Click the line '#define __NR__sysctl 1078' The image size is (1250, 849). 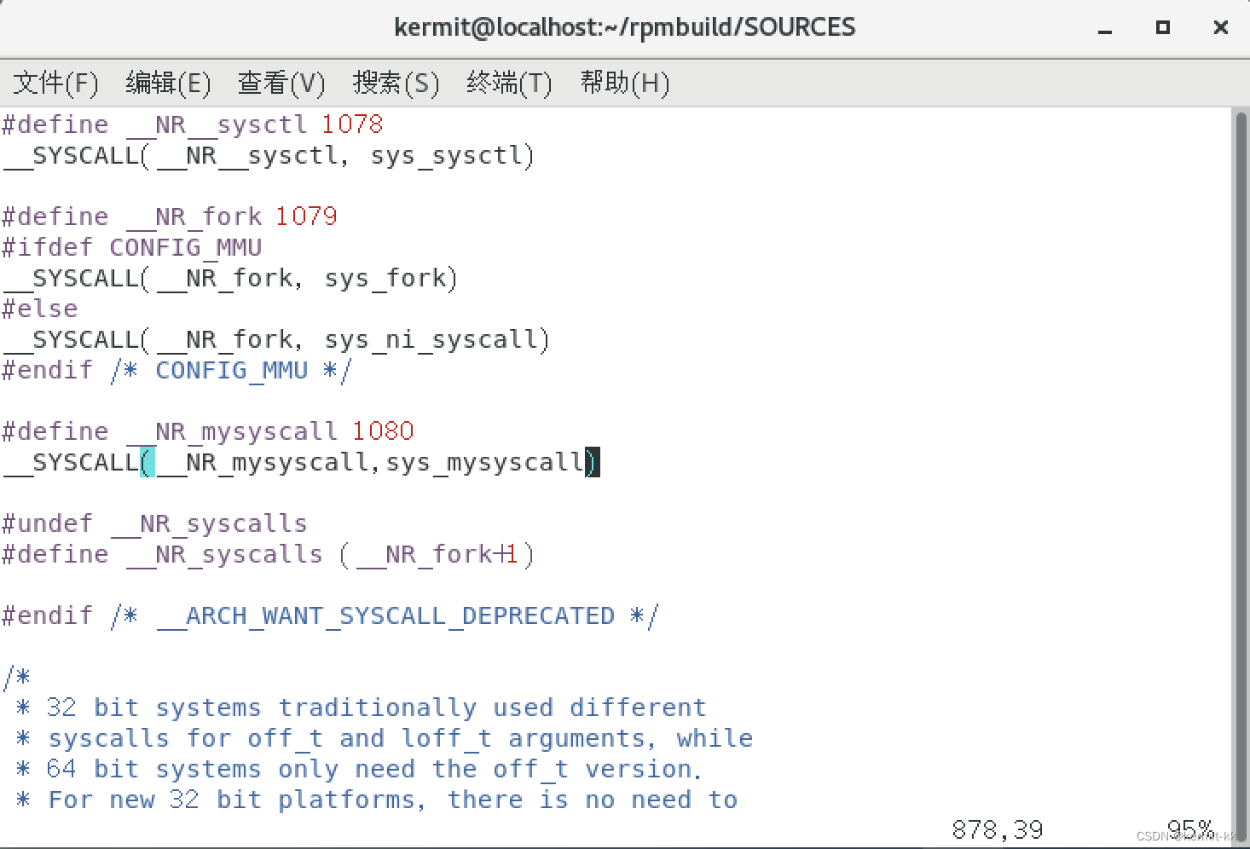coord(193,124)
